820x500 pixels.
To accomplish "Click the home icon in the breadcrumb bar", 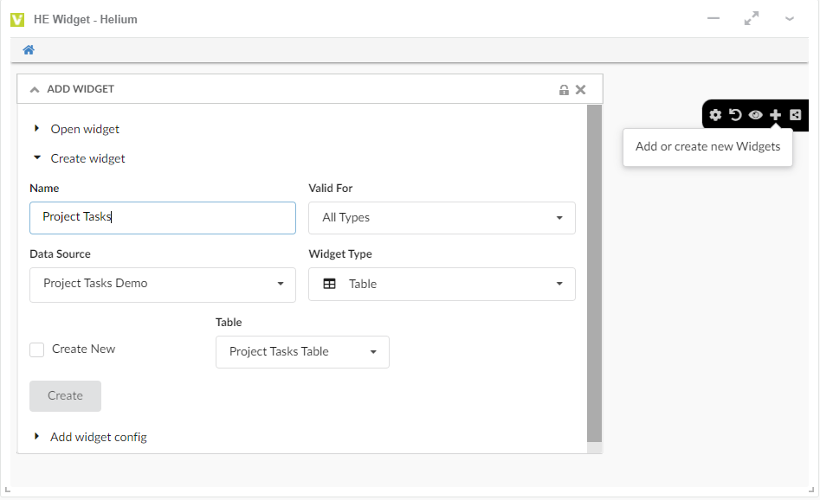I will [x=29, y=50].
